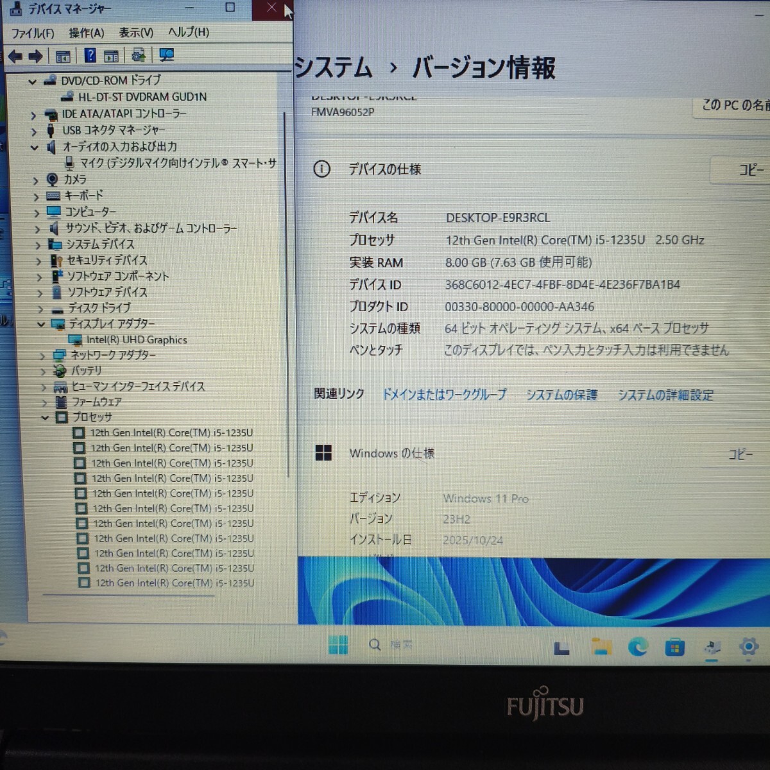Click the device name DESKTOP-E9R3RCL
770x770 pixels.
coord(498,218)
